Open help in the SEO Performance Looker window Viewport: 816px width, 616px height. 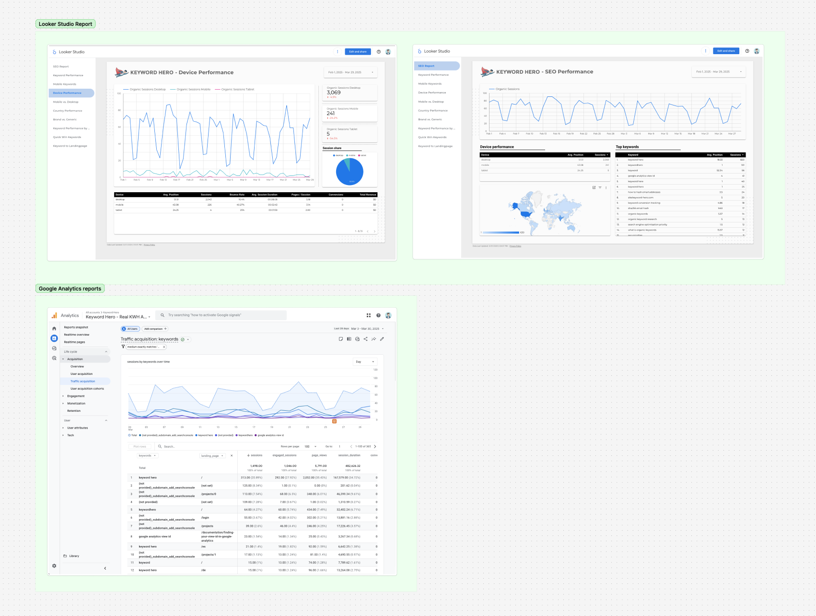[747, 51]
